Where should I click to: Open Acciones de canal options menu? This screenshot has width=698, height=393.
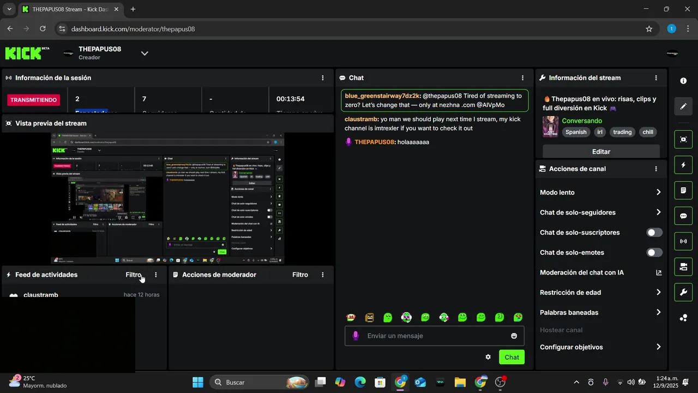pyautogui.click(x=656, y=169)
